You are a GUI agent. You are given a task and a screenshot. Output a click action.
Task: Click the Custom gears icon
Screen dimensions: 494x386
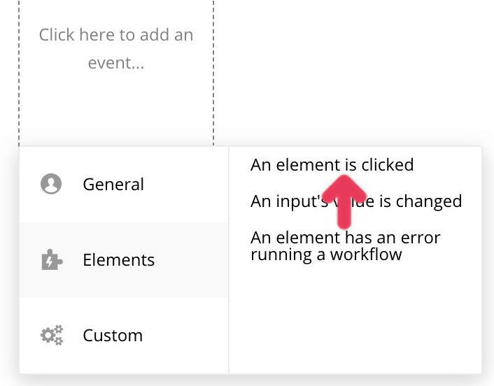click(x=51, y=336)
